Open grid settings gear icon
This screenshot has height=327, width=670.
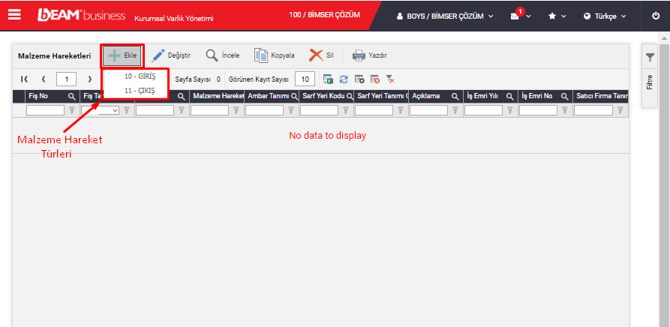coord(359,79)
